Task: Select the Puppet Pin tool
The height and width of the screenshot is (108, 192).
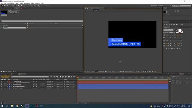Action: click(x=38, y=5)
